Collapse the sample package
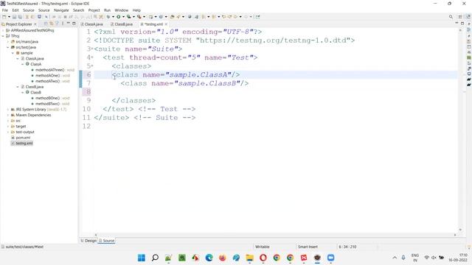 [13, 53]
